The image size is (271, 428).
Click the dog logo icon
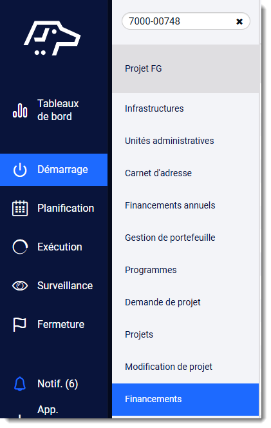(x=52, y=38)
